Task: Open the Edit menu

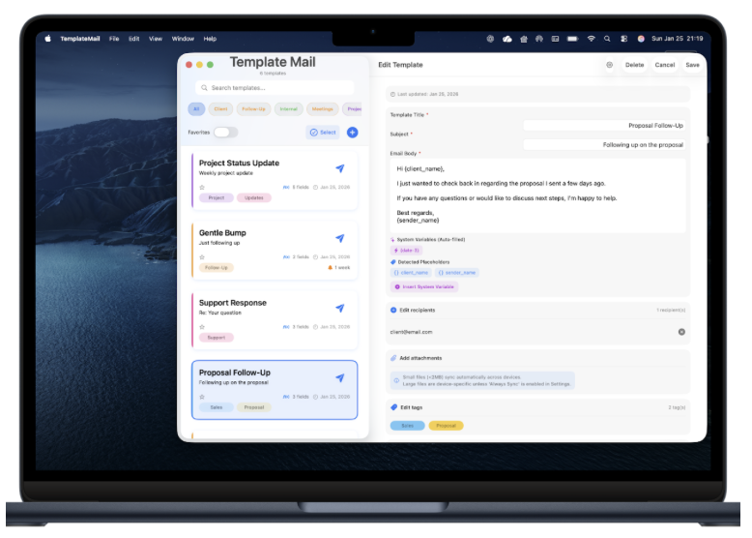Action: (133, 39)
